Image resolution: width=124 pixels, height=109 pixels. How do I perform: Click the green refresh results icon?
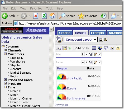[70, 48]
